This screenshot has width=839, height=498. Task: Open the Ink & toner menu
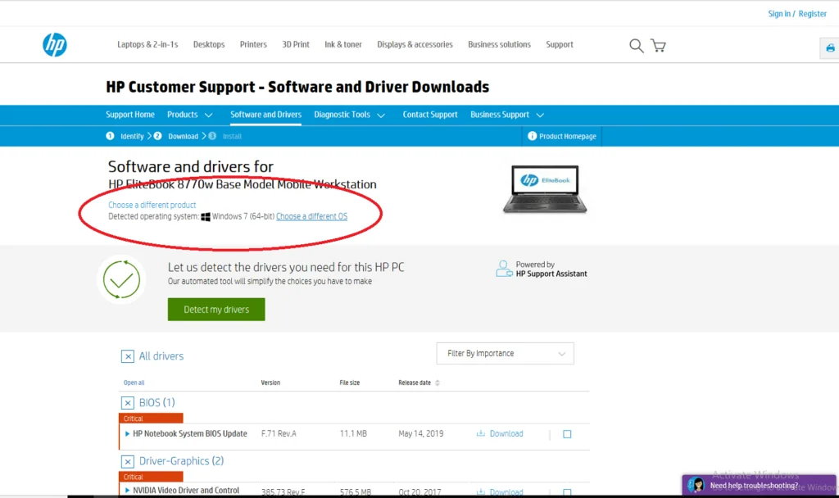tap(343, 44)
